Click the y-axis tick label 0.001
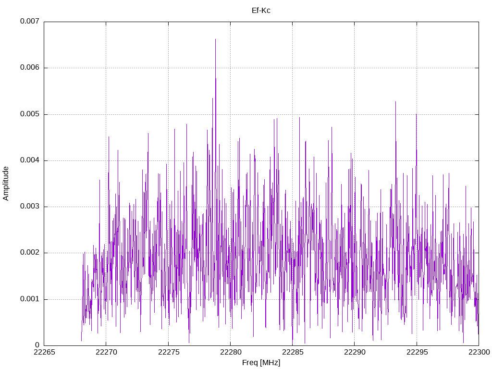Image resolution: width=492 pixels, height=369 pixels. point(30,299)
